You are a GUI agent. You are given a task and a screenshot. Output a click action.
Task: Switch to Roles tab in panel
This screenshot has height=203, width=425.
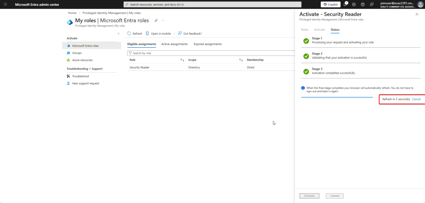click(x=305, y=30)
